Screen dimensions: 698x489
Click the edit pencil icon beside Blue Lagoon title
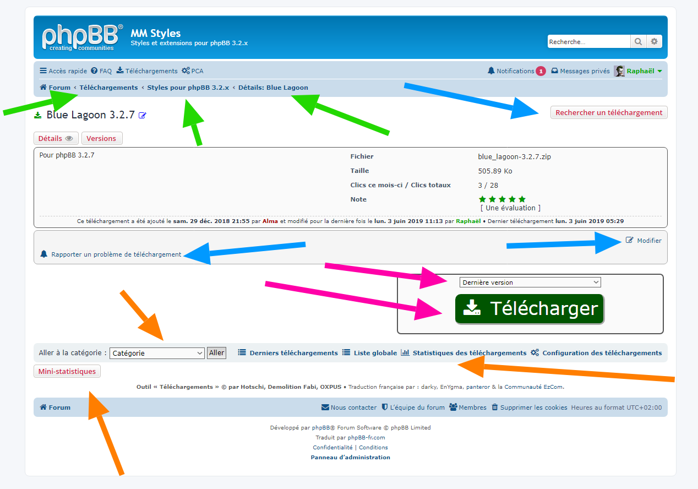[143, 116]
